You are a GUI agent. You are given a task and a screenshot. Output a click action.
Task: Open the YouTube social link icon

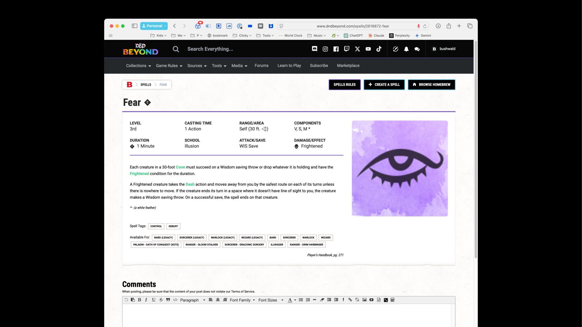(368, 49)
